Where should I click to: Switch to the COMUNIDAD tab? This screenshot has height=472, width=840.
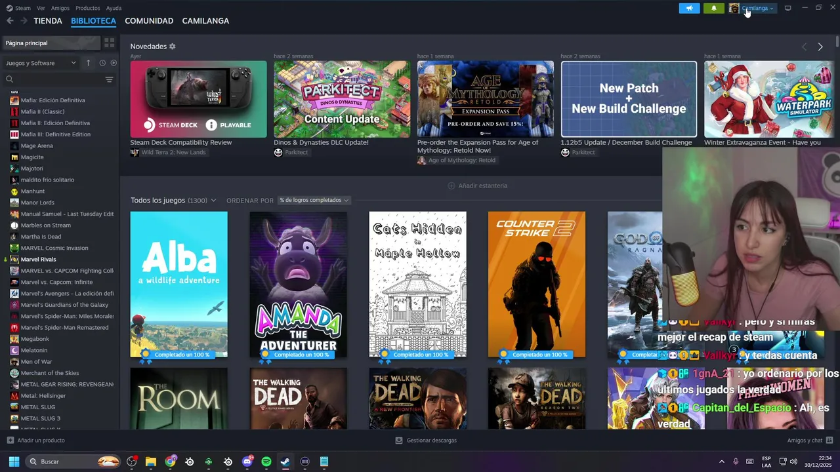[x=149, y=21]
